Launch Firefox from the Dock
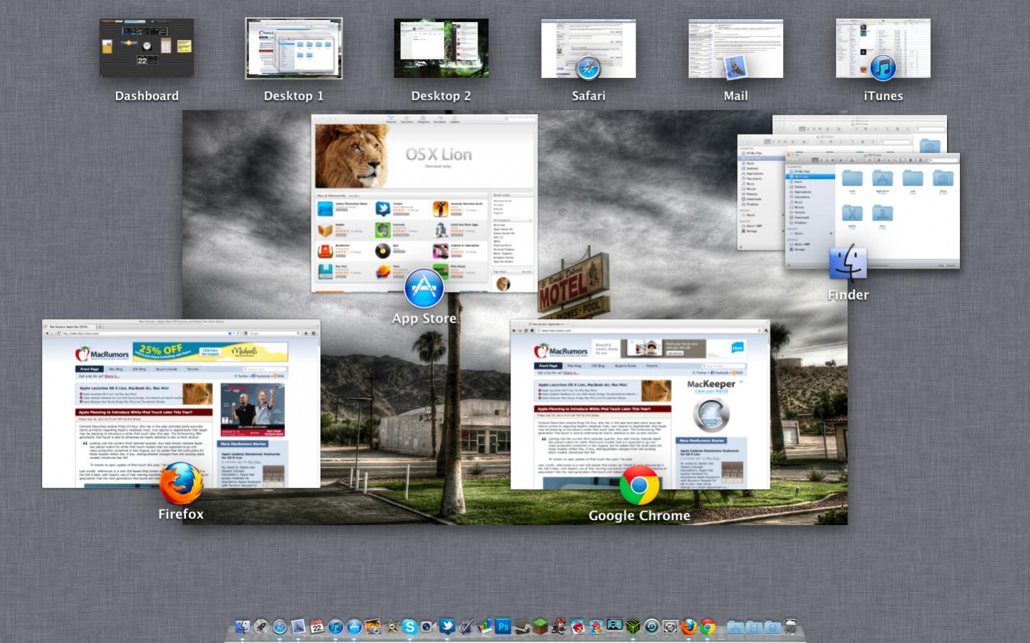 click(x=689, y=627)
